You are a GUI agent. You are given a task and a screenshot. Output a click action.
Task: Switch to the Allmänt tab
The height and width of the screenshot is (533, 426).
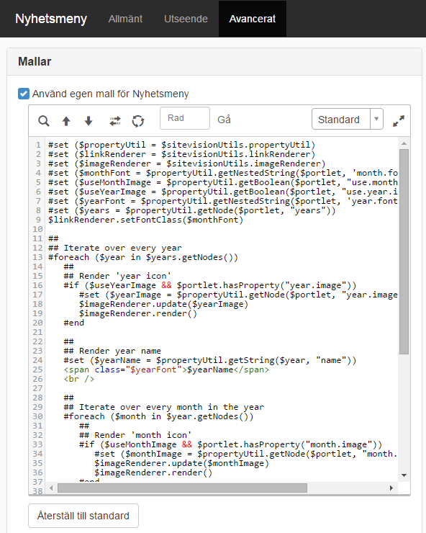point(125,19)
